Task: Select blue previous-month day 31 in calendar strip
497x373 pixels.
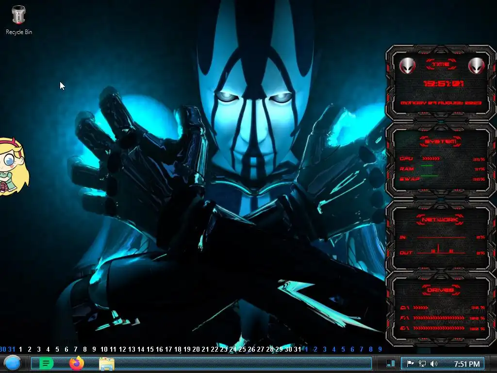Action: pyautogui.click(x=12, y=349)
